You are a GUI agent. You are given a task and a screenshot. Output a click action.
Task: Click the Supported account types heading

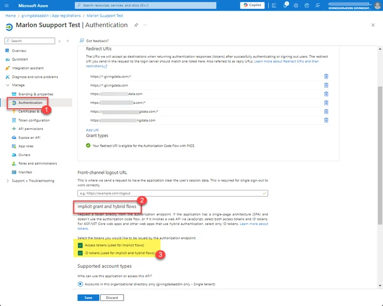click(x=105, y=266)
